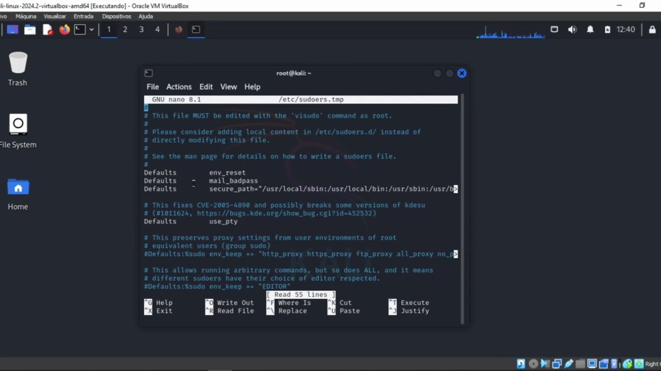
Task: Click the '^R Read File' nano shortcut
Action: click(230, 311)
